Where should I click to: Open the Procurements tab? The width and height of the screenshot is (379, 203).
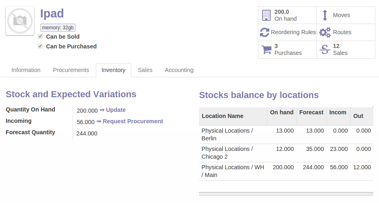coord(71,70)
